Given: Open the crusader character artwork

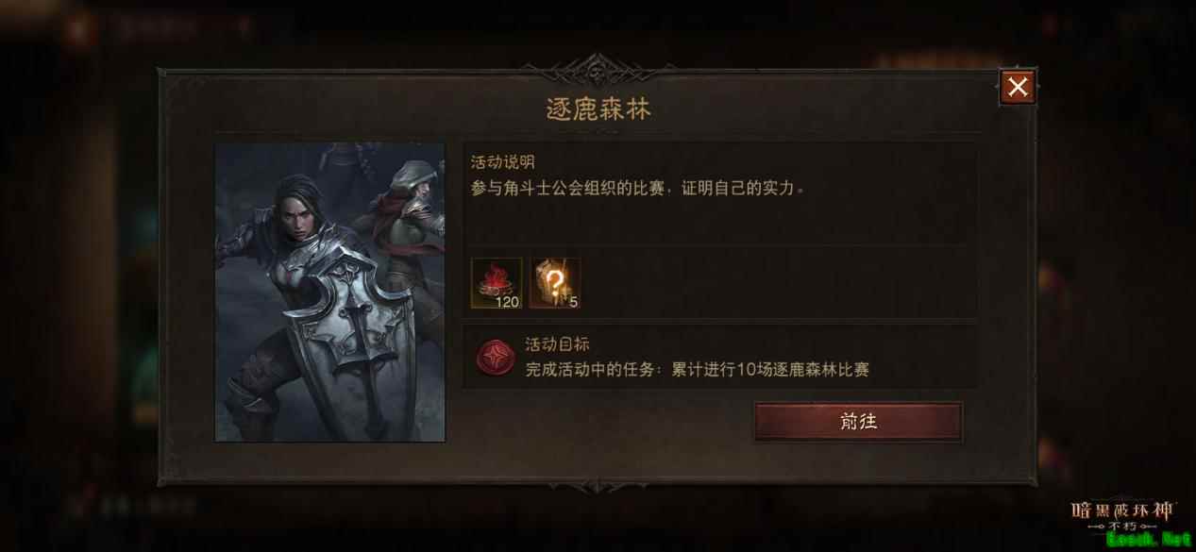Looking at the screenshot, I should tap(330, 293).
